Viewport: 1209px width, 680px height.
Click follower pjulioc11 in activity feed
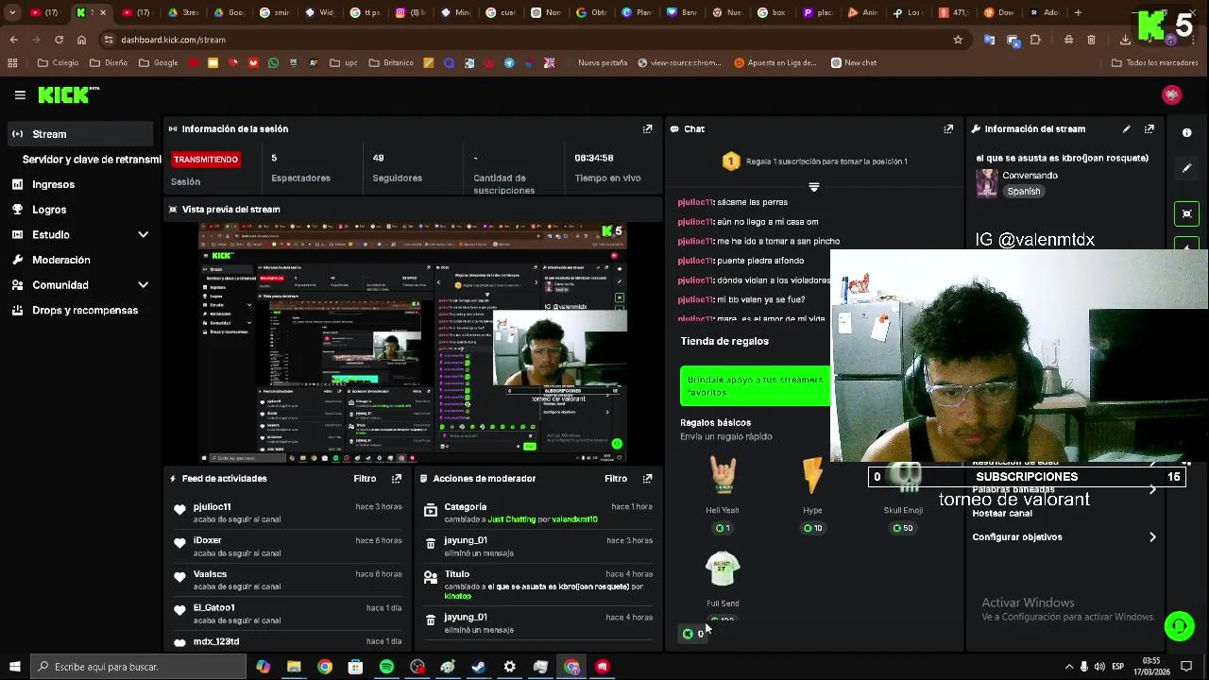(x=213, y=507)
